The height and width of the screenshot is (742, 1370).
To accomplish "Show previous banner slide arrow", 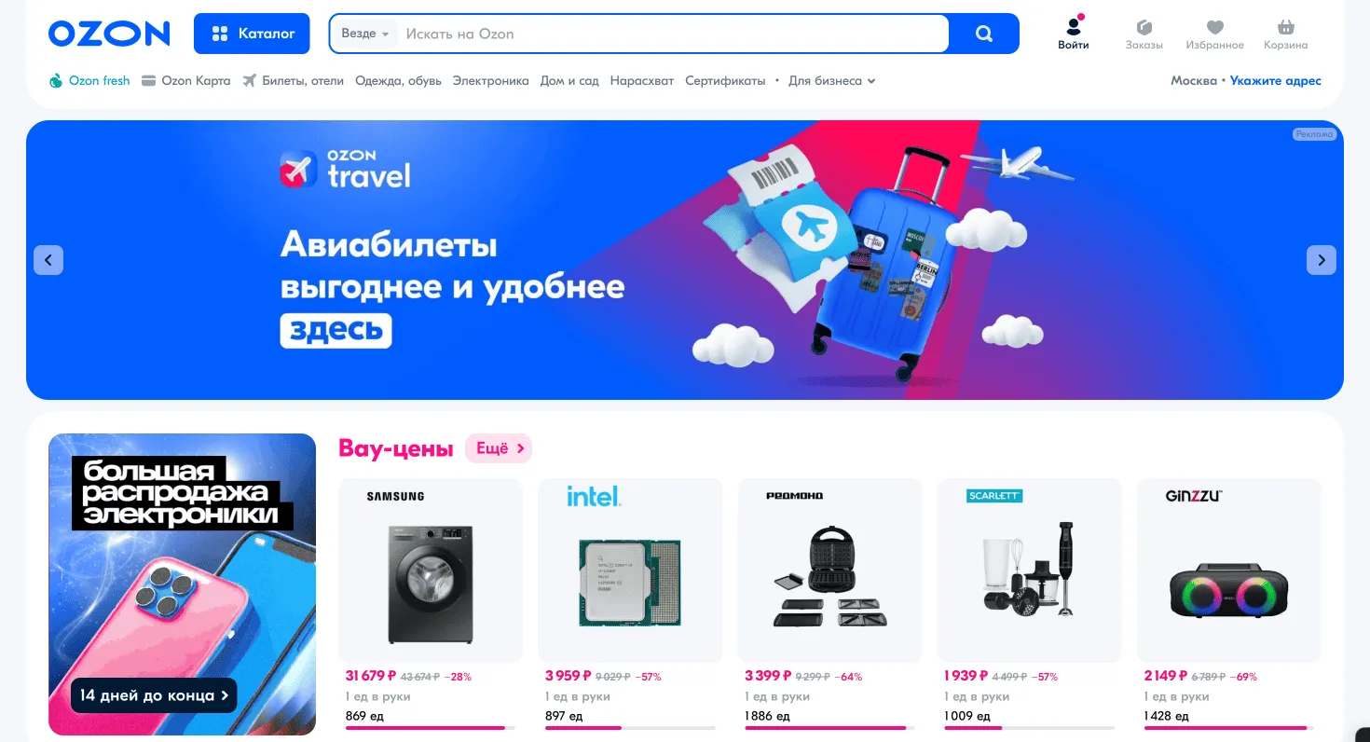I will tap(48, 259).
